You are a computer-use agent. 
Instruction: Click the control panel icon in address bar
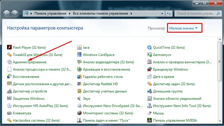click(x=26, y=13)
